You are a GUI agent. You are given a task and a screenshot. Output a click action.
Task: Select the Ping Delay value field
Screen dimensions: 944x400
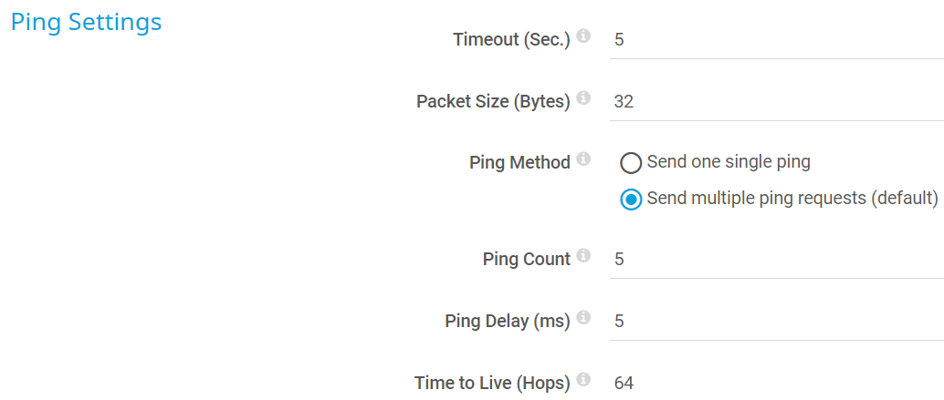coord(776,321)
